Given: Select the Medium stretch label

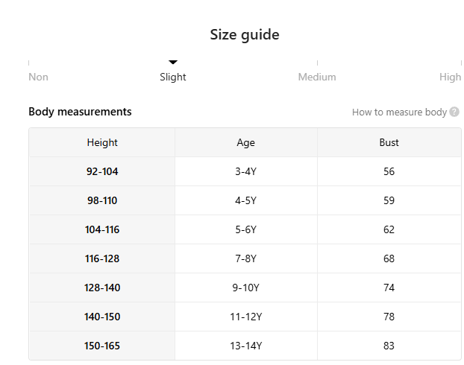Looking at the screenshot, I should pos(317,77).
